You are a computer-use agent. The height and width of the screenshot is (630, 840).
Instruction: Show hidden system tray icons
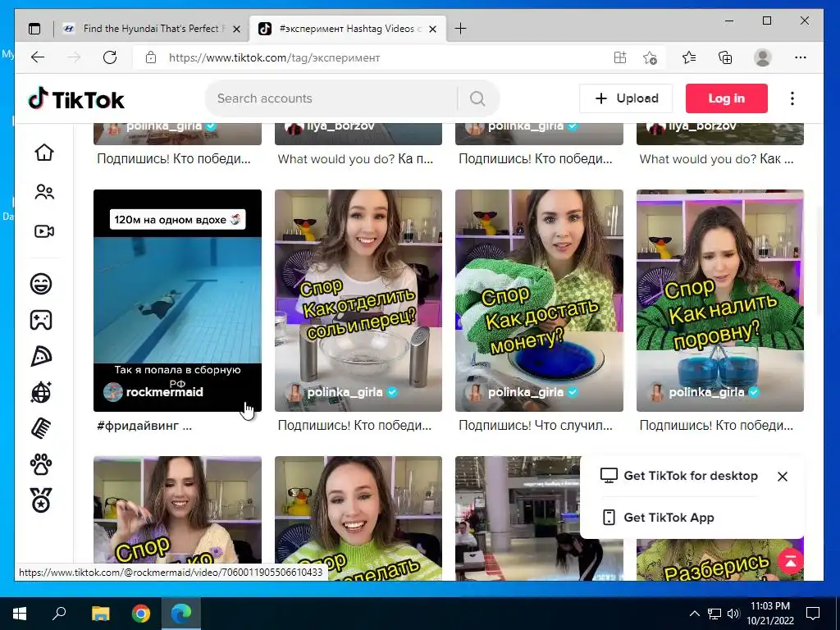[694, 614]
